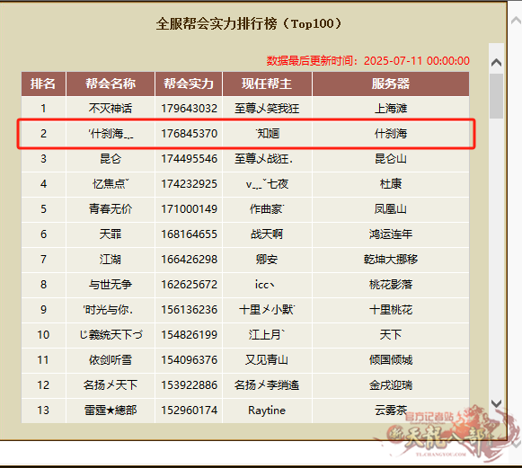The image size is (522, 468).
Task: Click server name 凤凰山
Action: pyautogui.click(x=391, y=209)
